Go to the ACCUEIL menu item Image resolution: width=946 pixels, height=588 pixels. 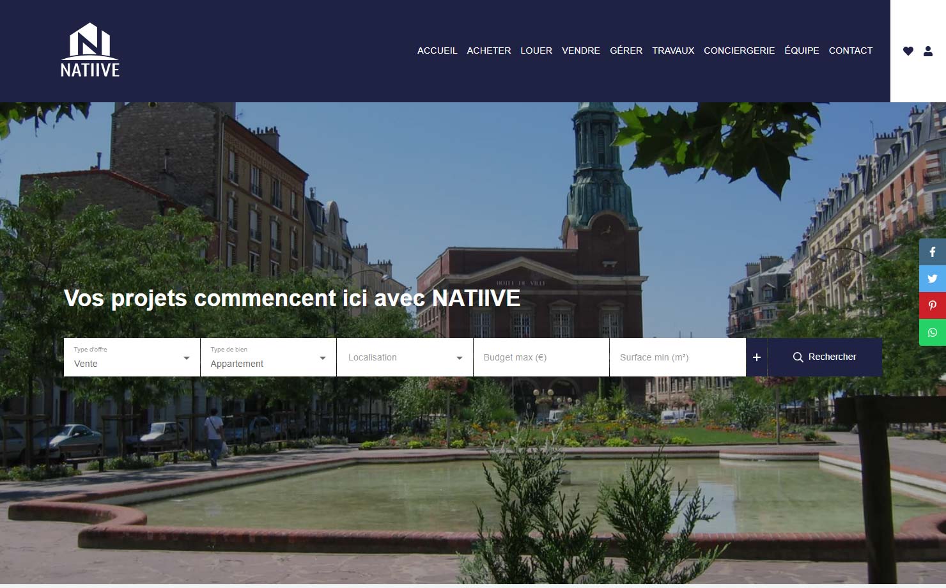coord(437,50)
